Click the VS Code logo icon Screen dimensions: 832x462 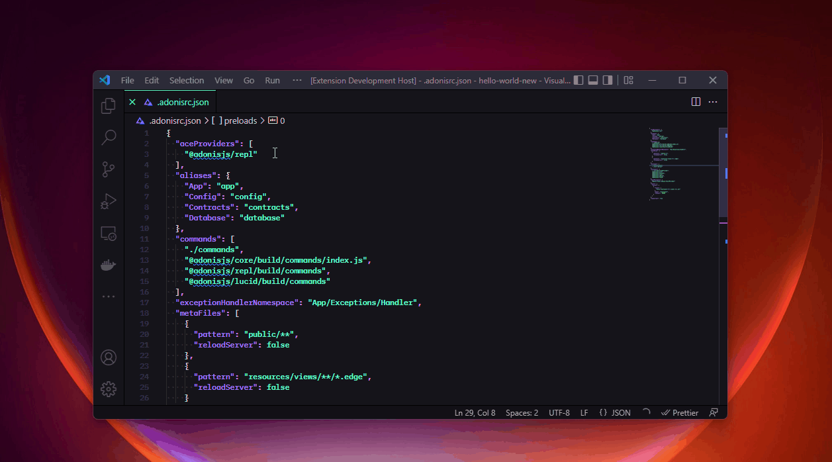point(105,80)
